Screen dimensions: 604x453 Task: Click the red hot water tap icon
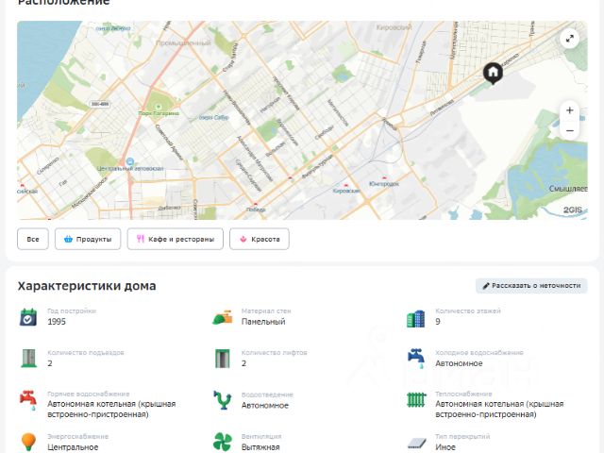28,400
